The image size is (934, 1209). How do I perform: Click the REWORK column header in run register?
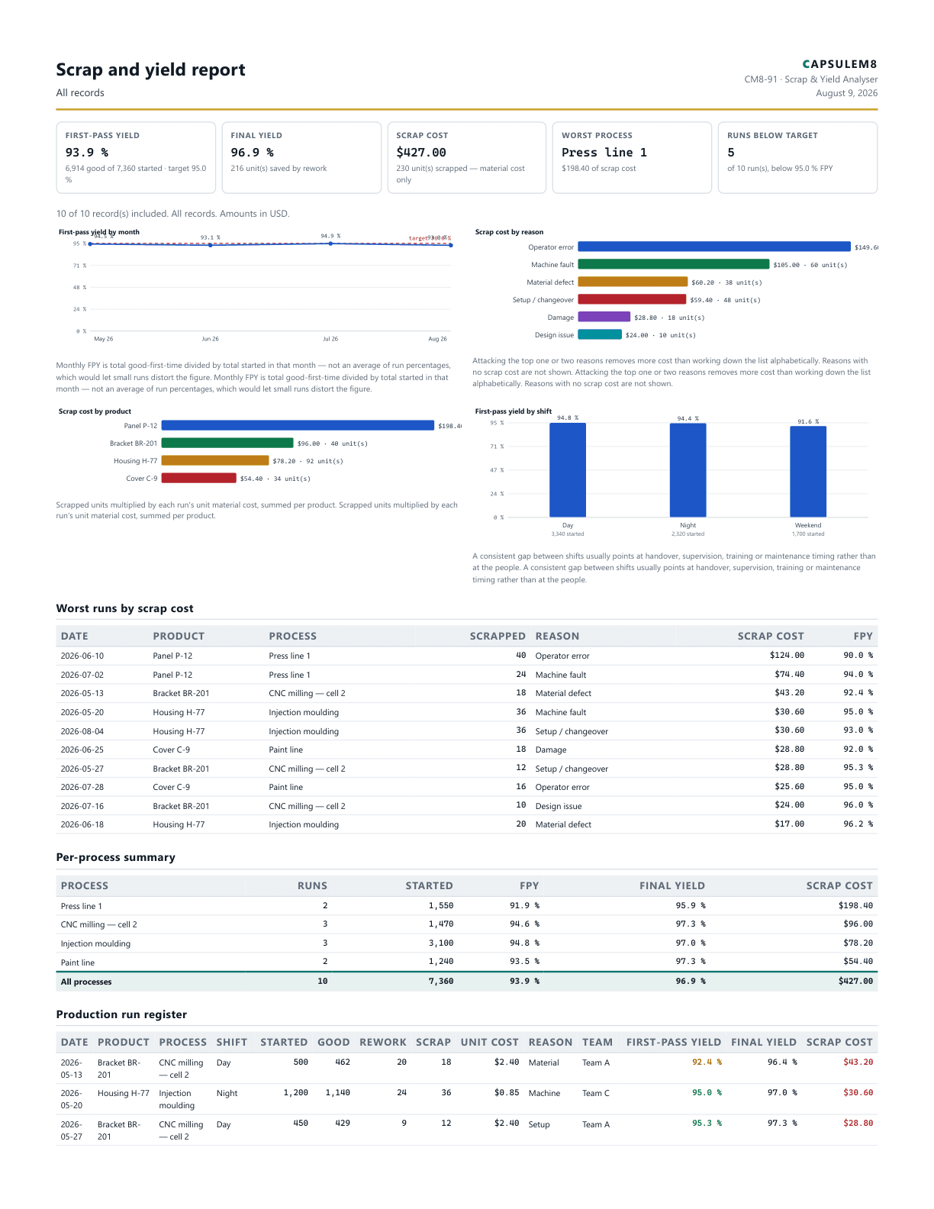point(383,1042)
